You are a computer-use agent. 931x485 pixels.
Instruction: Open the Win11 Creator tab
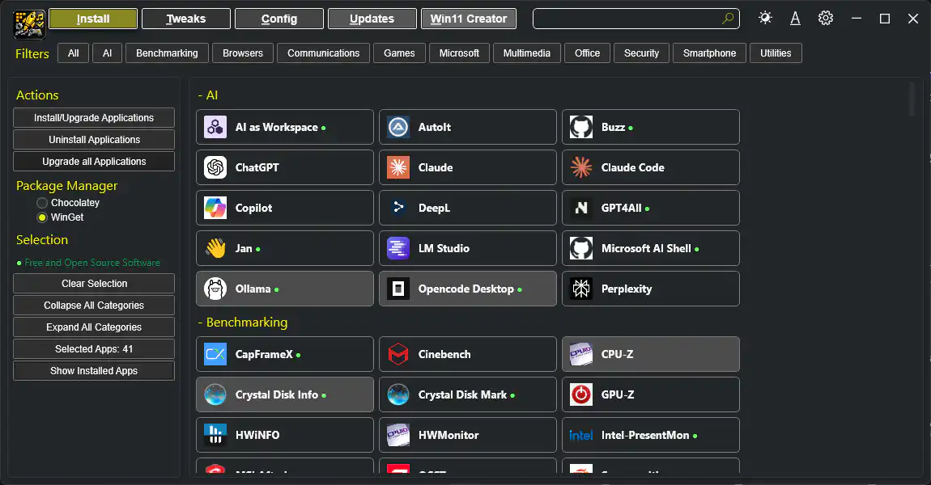469,19
